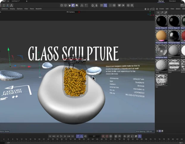Open the Cameras viewport menu
Screen dimensions: 185x144
coord(4,9)
